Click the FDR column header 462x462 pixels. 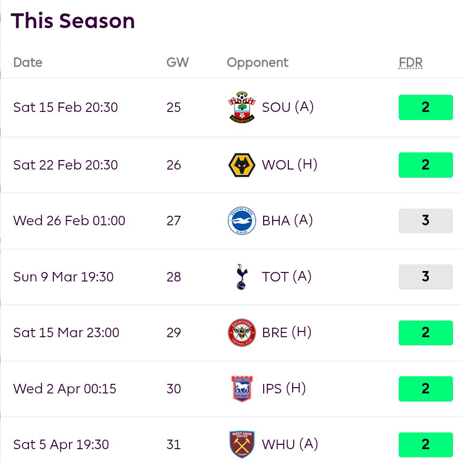click(x=411, y=62)
